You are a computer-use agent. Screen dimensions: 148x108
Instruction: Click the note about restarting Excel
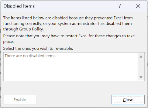pyautogui.click(x=69, y=39)
